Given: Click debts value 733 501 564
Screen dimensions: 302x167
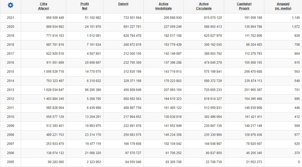Looking at the screenshot, I should pos(132,18).
